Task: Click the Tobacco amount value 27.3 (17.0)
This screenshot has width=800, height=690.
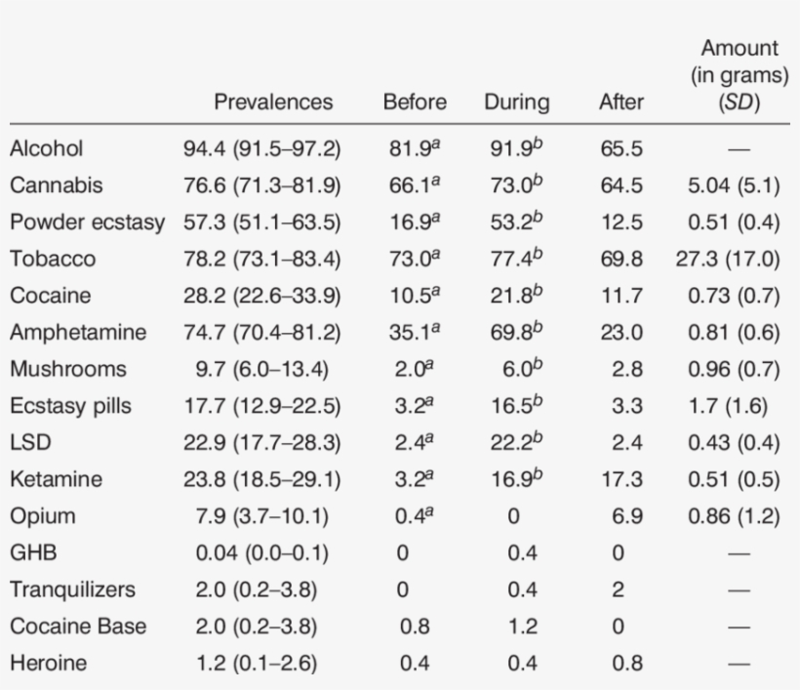Action: 728,259
